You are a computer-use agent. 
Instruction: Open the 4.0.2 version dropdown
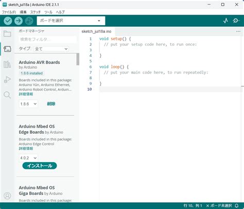[x=28, y=158]
